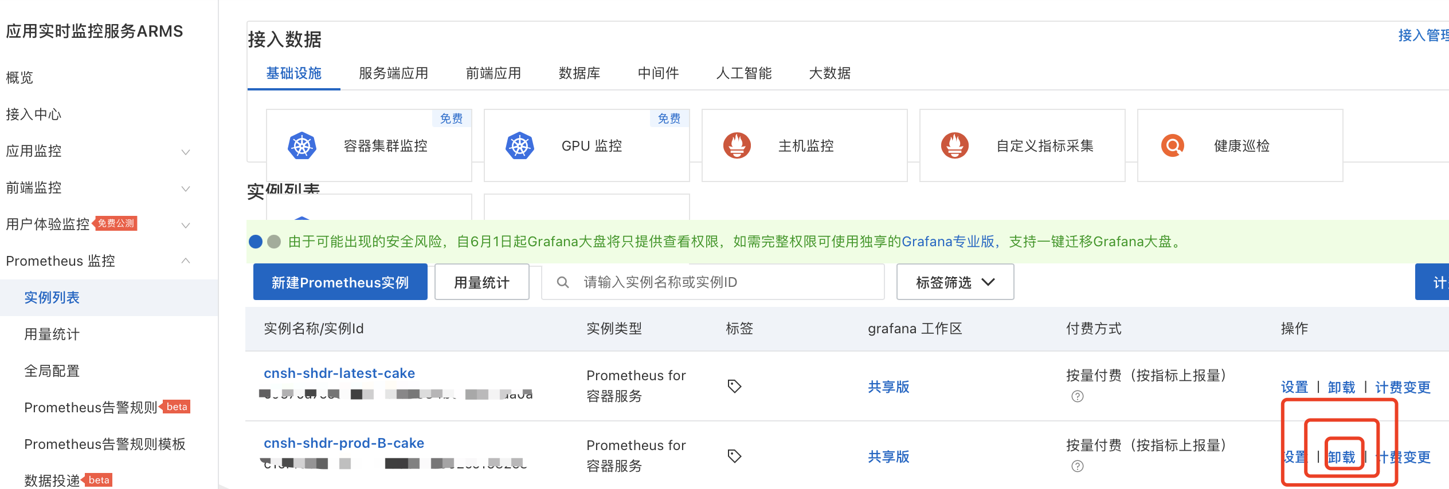Viewport: 1449px width, 489px height.
Task: Click the 自定义指标采集 Prometheus icon
Action: coord(955,145)
